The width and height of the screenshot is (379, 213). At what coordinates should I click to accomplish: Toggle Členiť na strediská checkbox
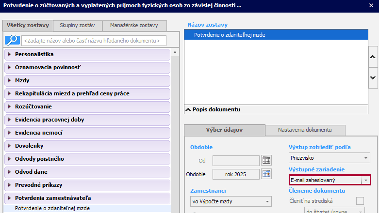360,201
